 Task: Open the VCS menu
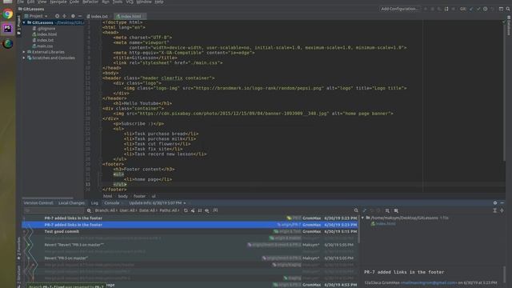pos(130,2)
